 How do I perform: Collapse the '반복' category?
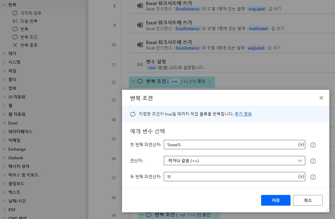4,4
